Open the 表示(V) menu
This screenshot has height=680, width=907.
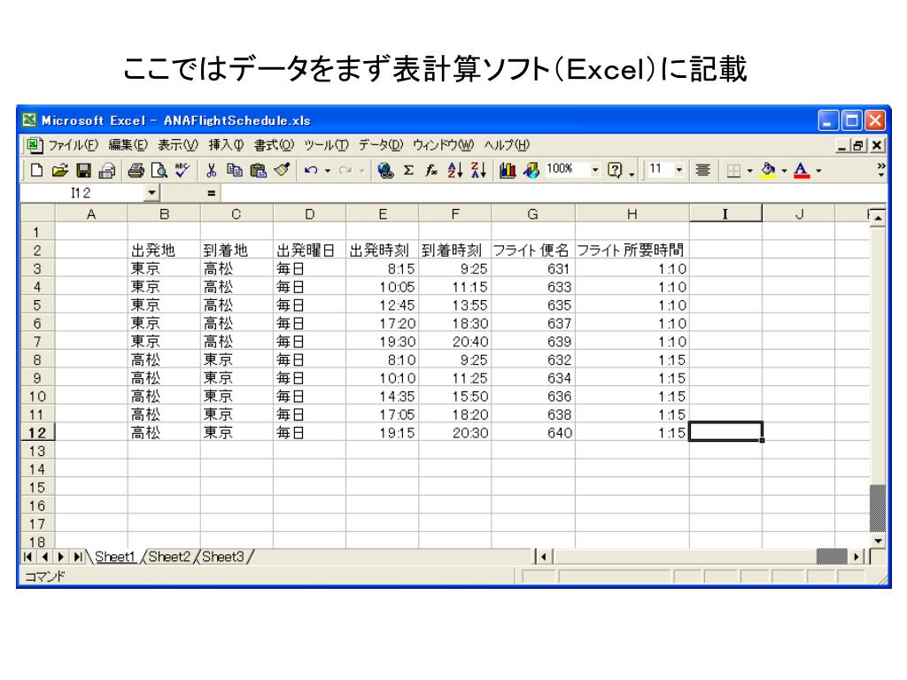coord(178,145)
